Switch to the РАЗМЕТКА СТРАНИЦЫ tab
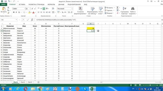This screenshot has width=163, height=91. click(x=36, y=5)
